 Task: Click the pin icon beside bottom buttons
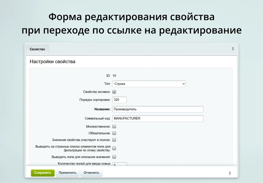[x=230, y=173]
